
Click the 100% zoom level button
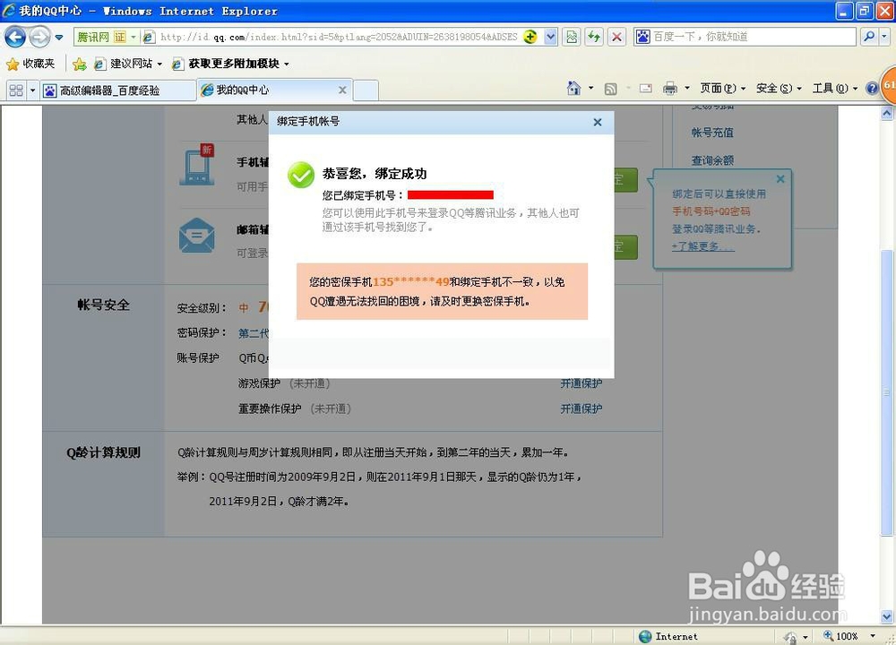tap(840, 636)
